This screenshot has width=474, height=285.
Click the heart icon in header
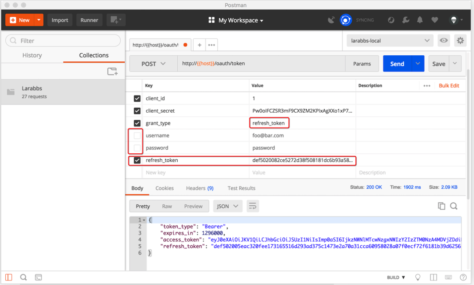click(x=434, y=20)
